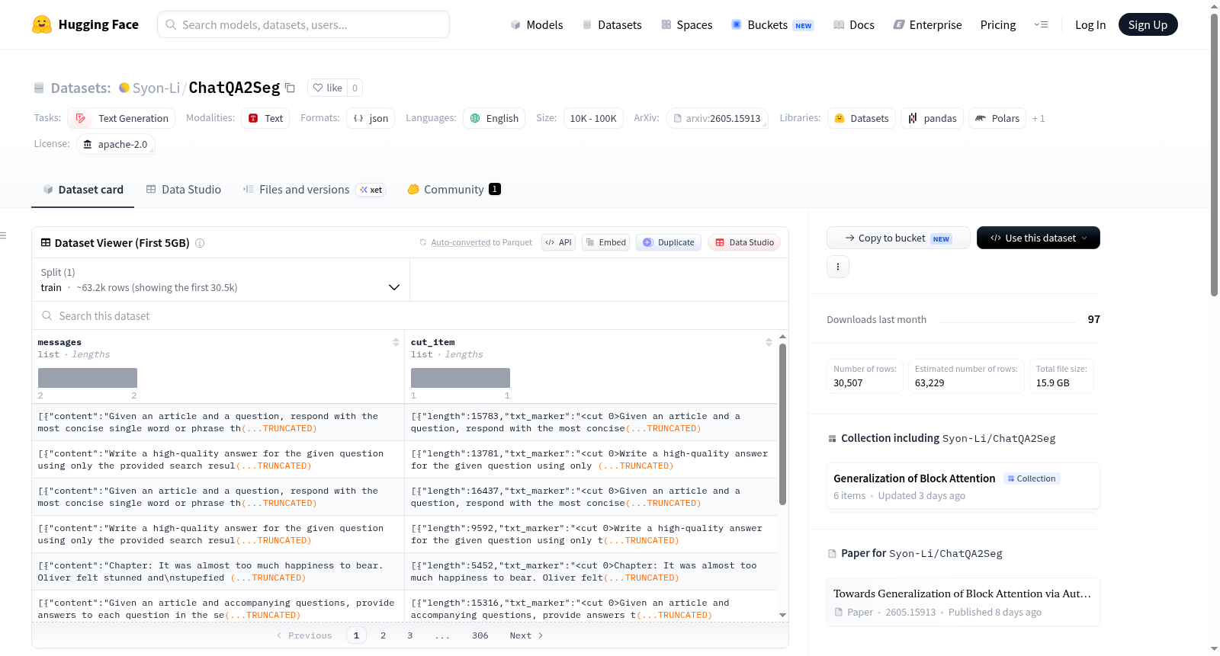Sort the cut_item column with arrows
This screenshot has height=656, width=1220.
pos(769,342)
